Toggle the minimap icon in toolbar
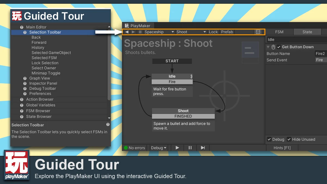This screenshot has height=184, width=327. click(258, 32)
